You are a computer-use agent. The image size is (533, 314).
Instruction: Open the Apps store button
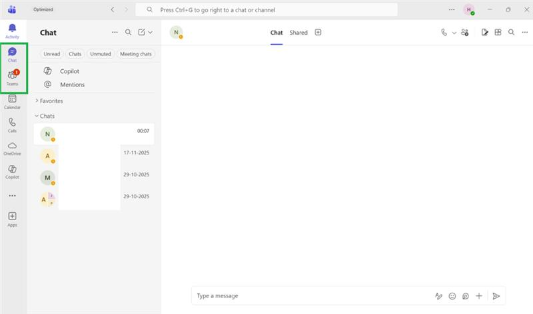tap(12, 220)
